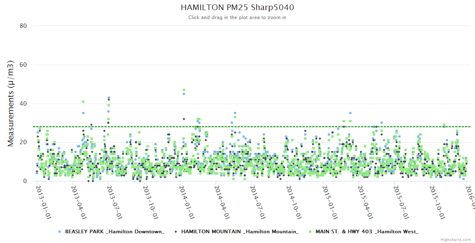This screenshot has width=475, height=243.
Task: Toggle the BEASLEY PARK series label in legend
Action: [x=114, y=232]
